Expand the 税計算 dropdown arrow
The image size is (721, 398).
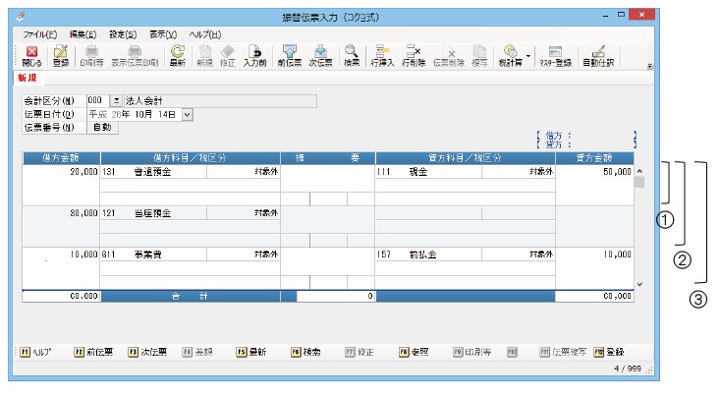528,55
